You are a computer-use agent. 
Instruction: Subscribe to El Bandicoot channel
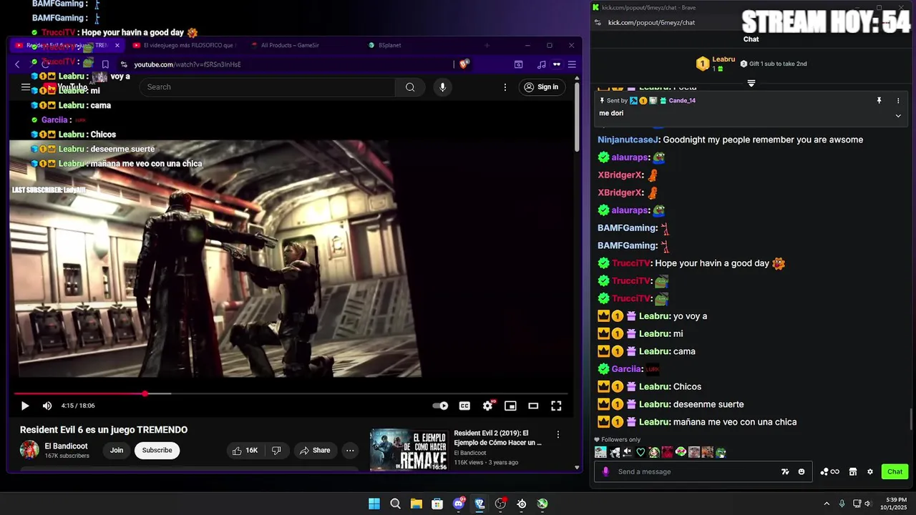pos(157,450)
